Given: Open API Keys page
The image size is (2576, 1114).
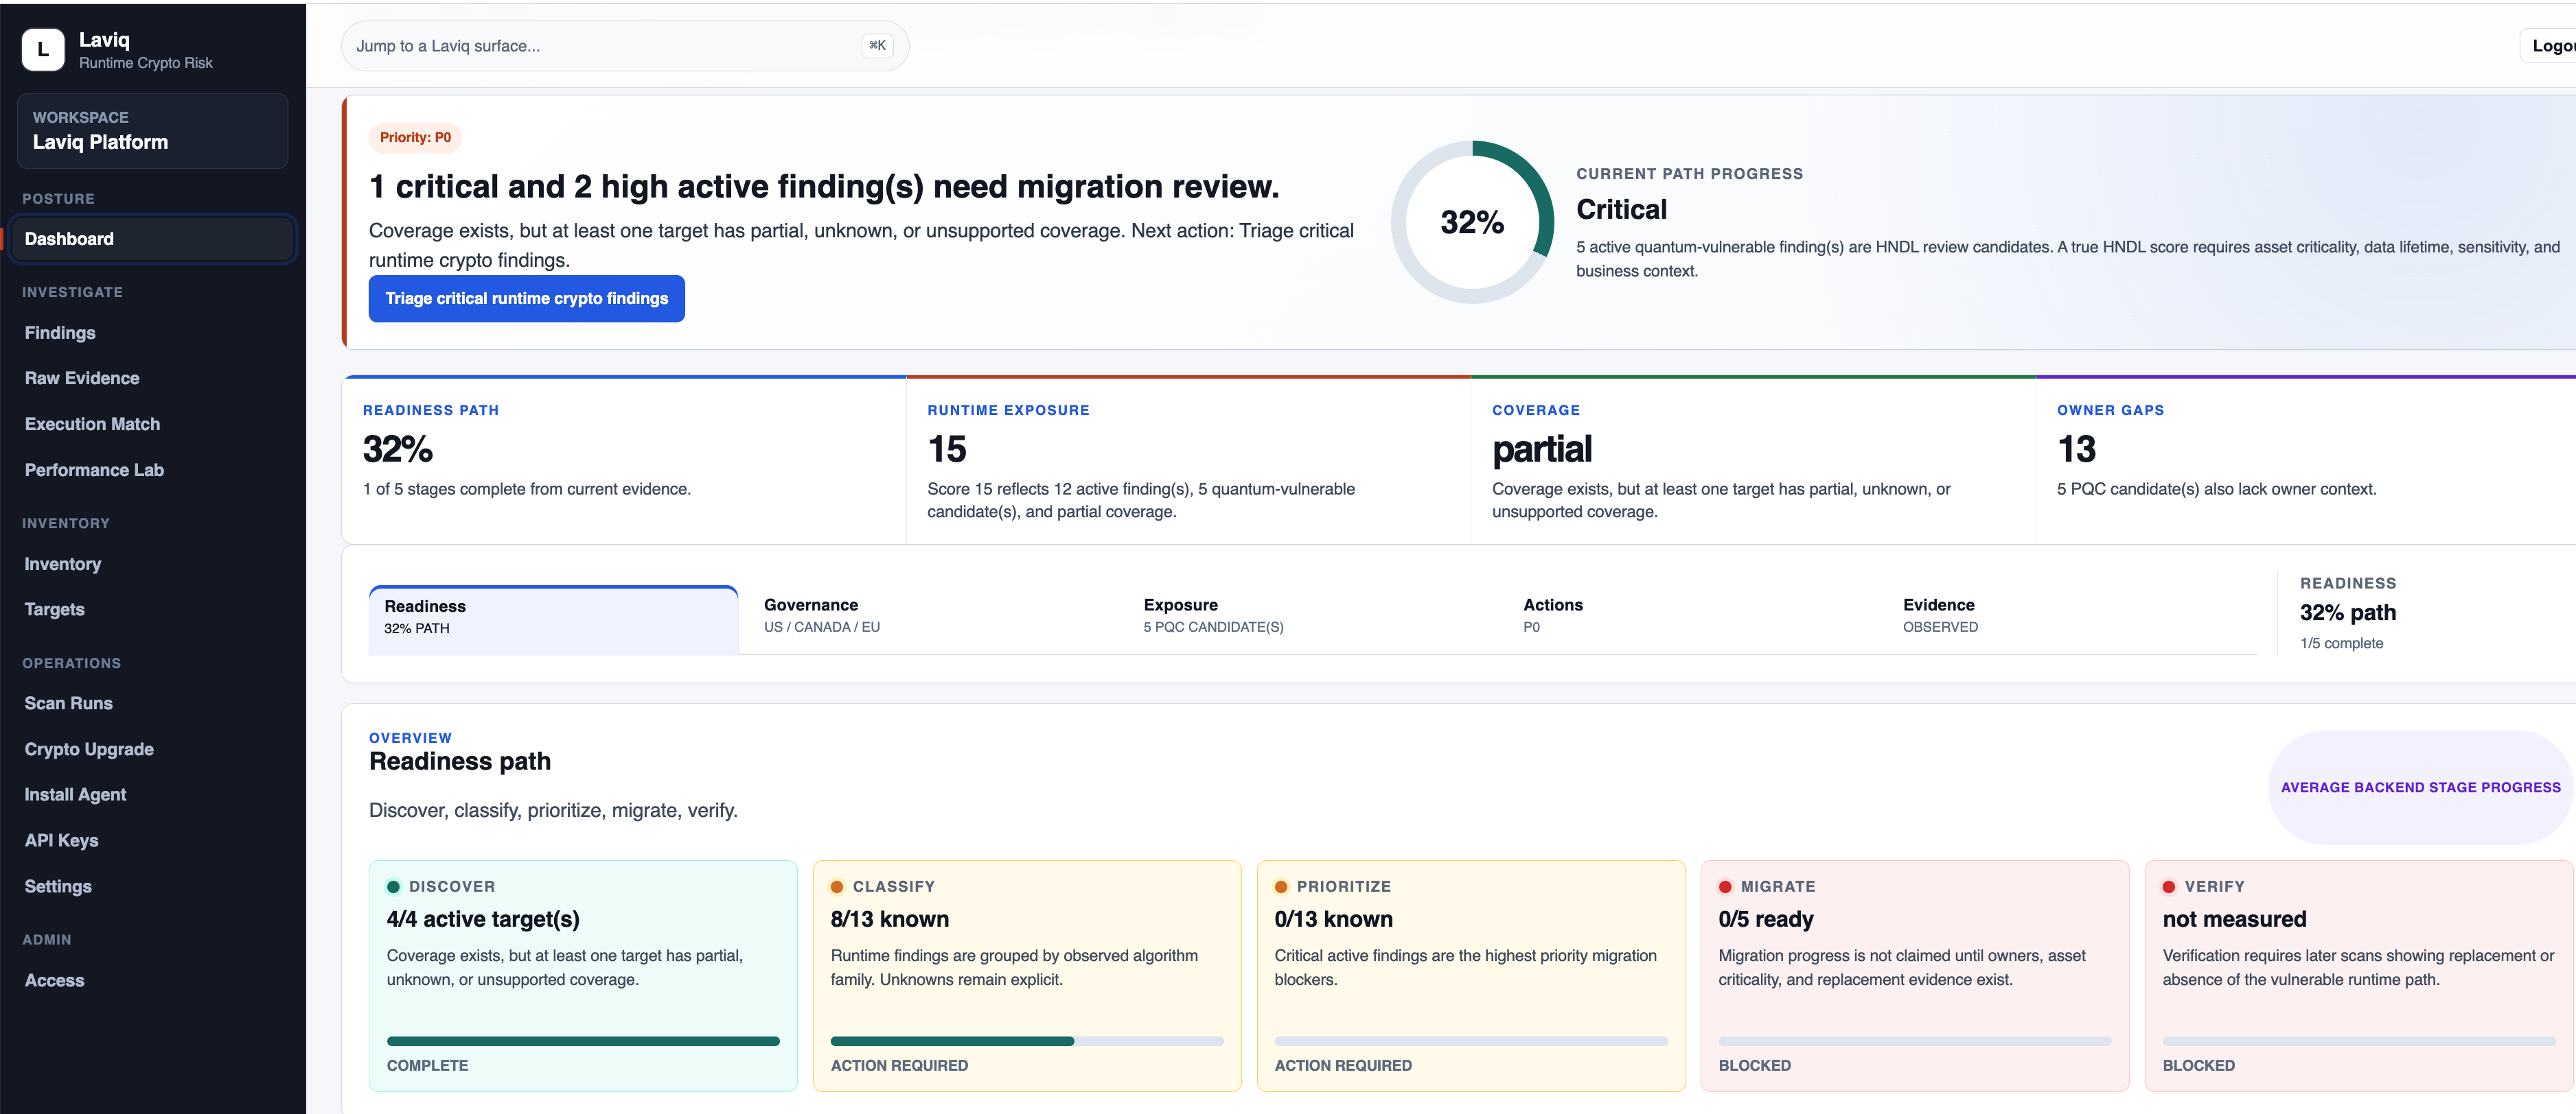Looking at the screenshot, I should pyautogui.click(x=61, y=841).
